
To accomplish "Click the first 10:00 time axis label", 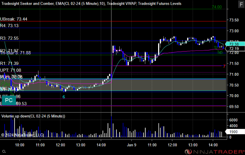I will pyautogui.click(x=20, y=145).
